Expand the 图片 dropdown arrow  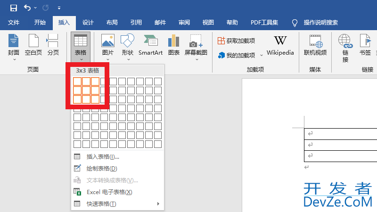[108, 59]
